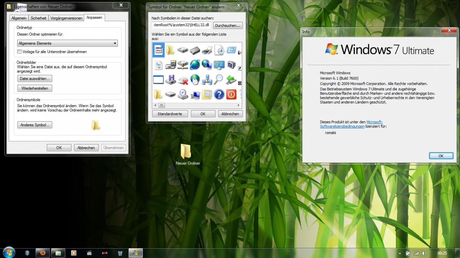
Task: Open Media Player Classic taskbar icon
Action: (89, 253)
